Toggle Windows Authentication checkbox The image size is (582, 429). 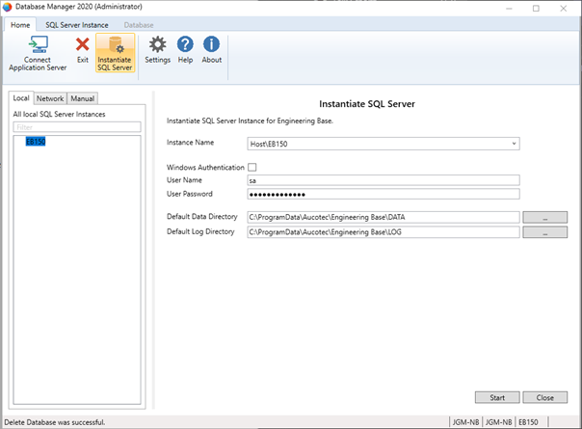(252, 167)
